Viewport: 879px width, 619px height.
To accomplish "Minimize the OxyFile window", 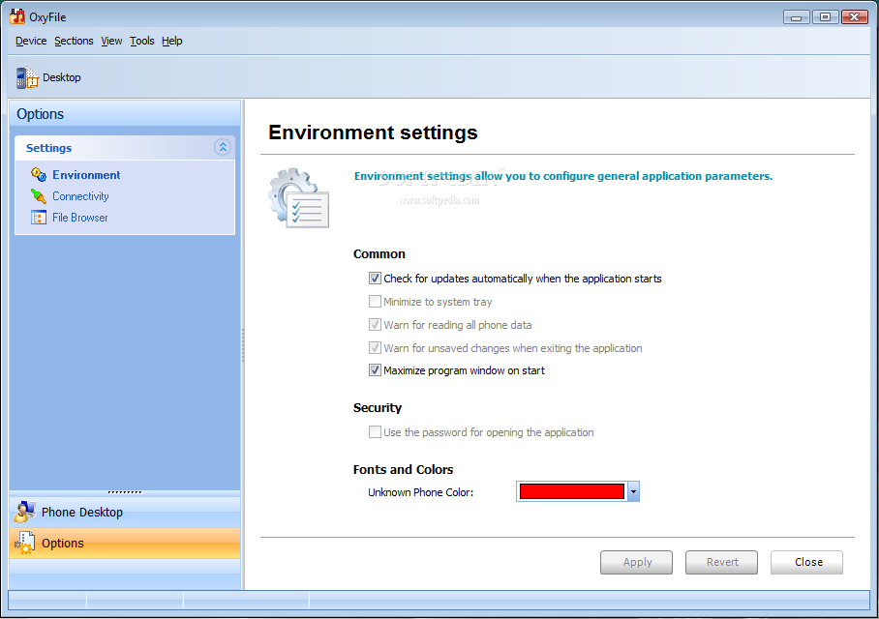I will (796, 16).
